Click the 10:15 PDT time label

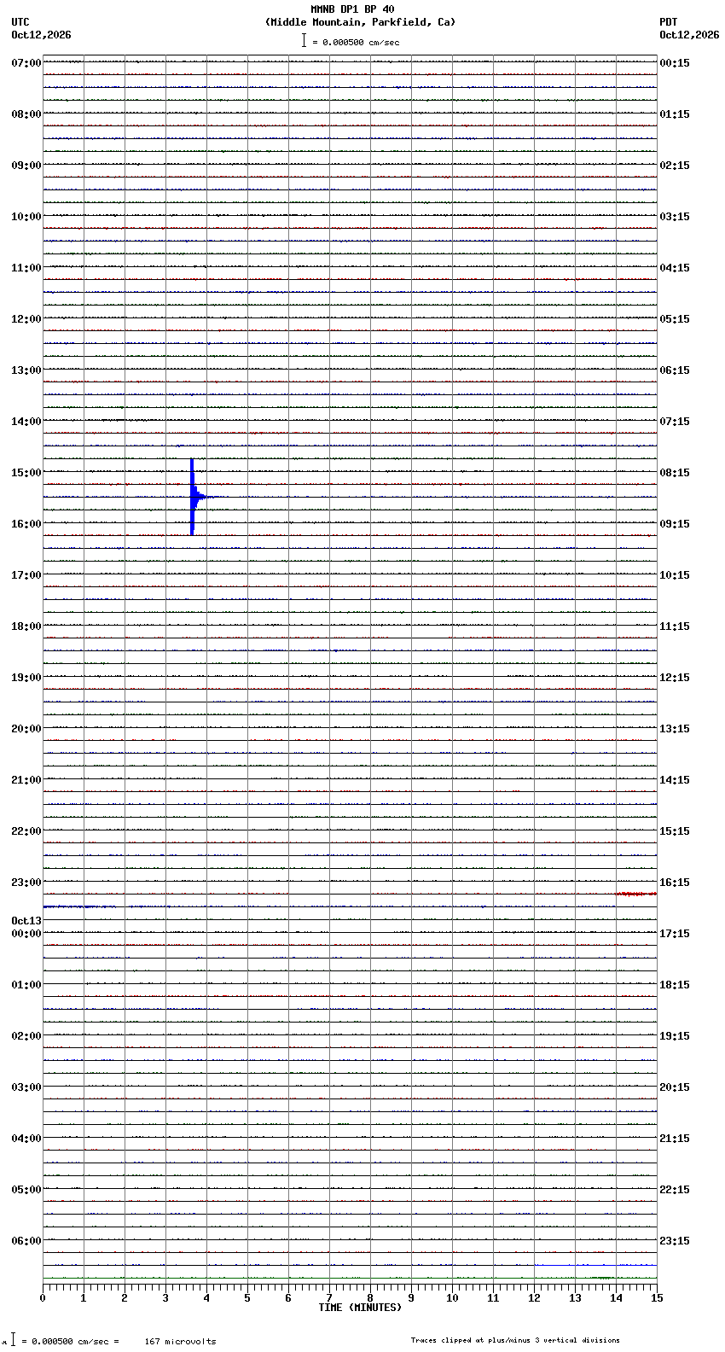675,575
